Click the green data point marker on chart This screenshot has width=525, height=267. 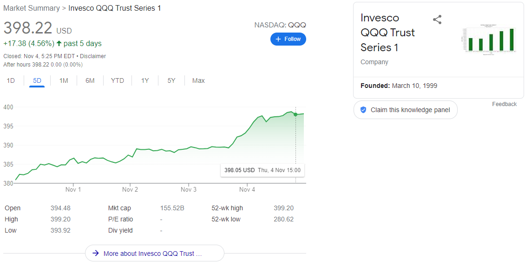click(x=295, y=114)
